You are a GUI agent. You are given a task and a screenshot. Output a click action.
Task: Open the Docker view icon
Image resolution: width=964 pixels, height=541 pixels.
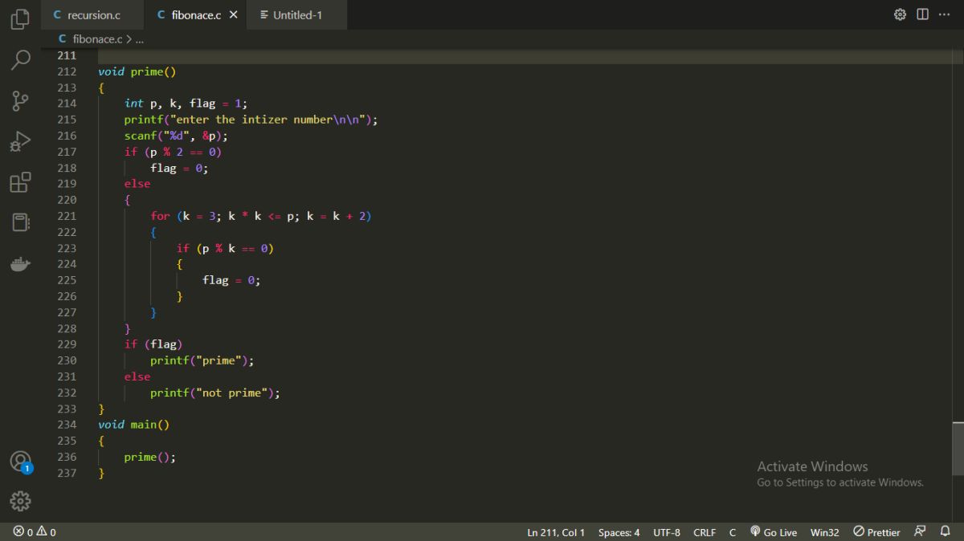pyautogui.click(x=20, y=263)
